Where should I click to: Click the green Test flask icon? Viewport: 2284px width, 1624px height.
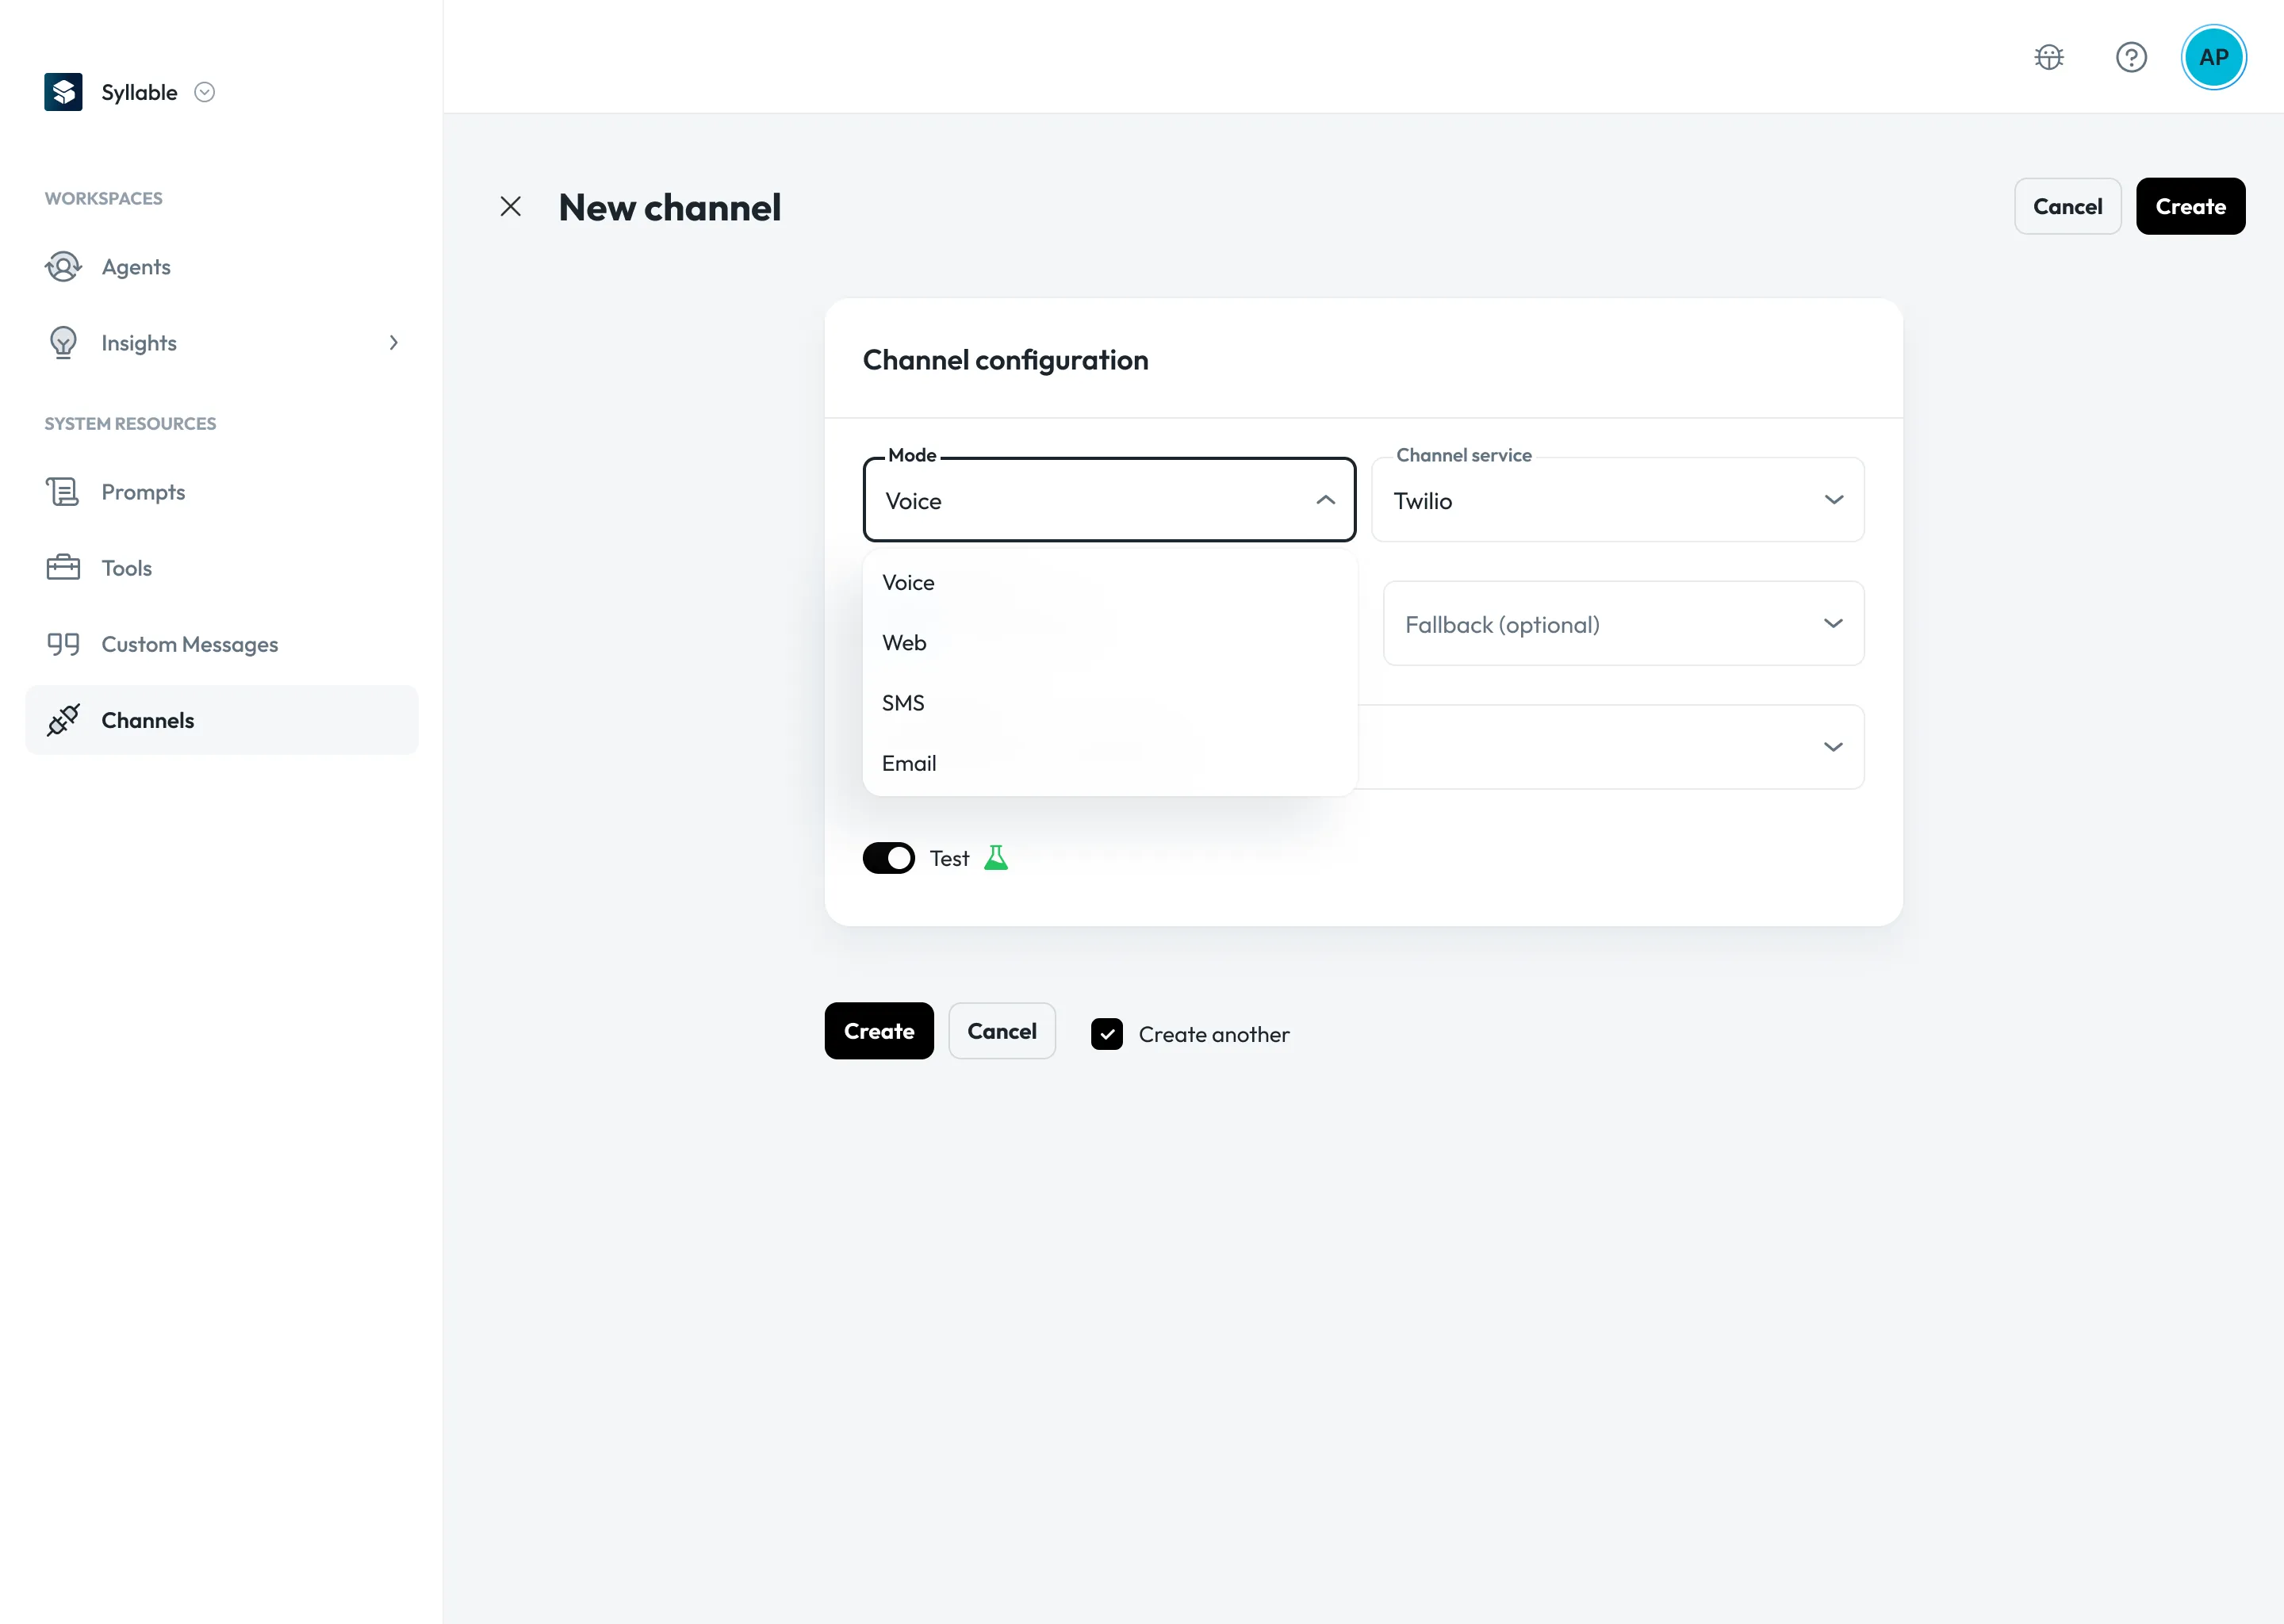pos(996,858)
